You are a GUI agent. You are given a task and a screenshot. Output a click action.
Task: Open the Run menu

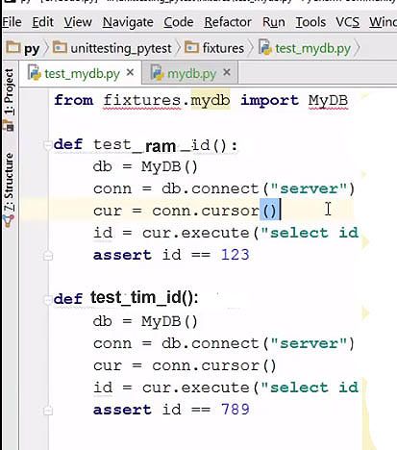(x=273, y=22)
